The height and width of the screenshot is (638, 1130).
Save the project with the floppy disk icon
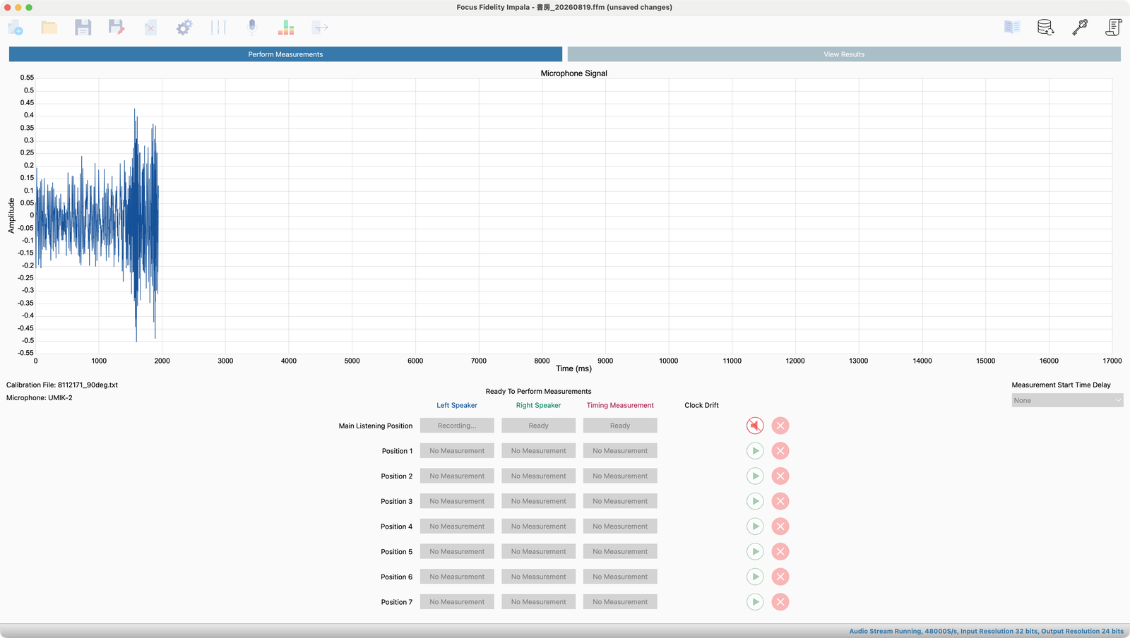tap(83, 28)
